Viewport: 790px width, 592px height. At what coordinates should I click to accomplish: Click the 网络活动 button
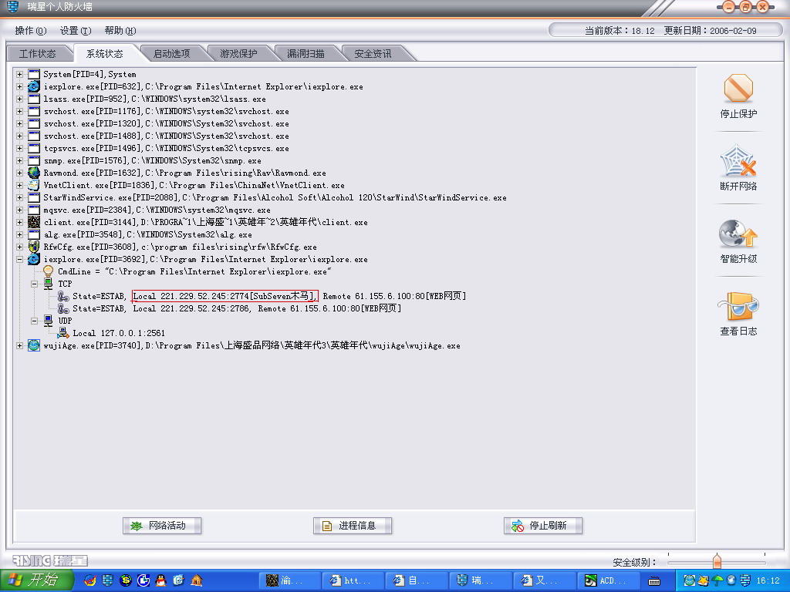tap(162, 526)
